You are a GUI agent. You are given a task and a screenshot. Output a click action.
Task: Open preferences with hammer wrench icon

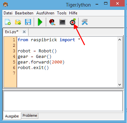84,22
